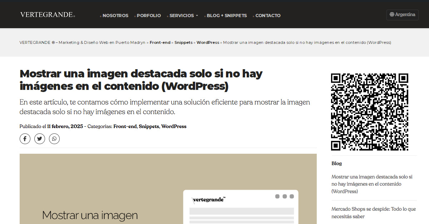Click the WordPress breadcrumb link

click(x=208, y=42)
